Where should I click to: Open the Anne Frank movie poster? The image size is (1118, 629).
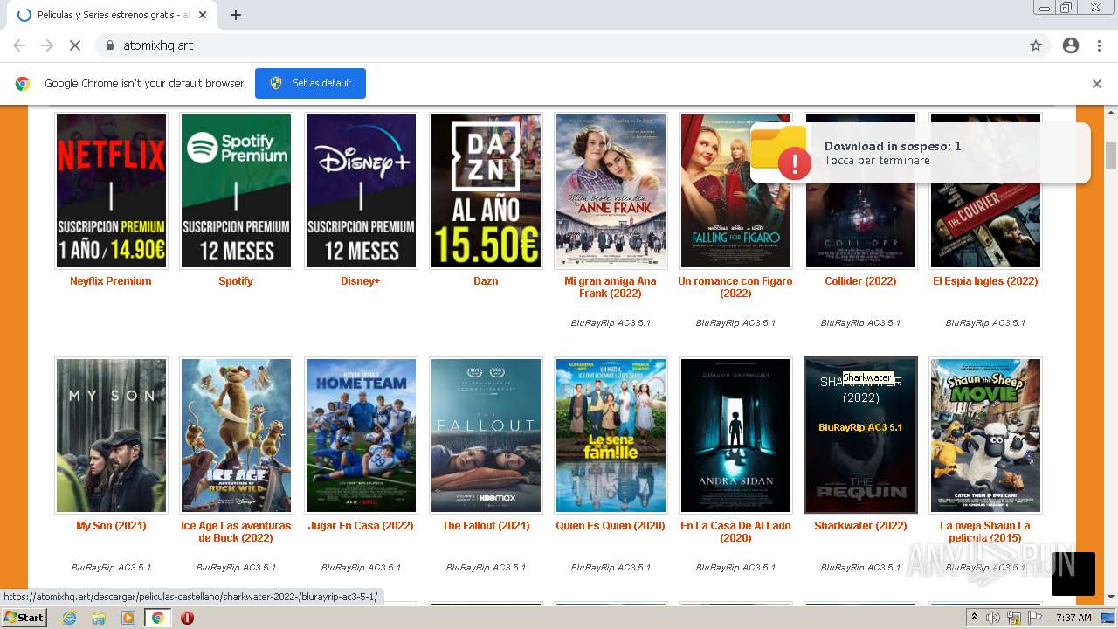[611, 190]
